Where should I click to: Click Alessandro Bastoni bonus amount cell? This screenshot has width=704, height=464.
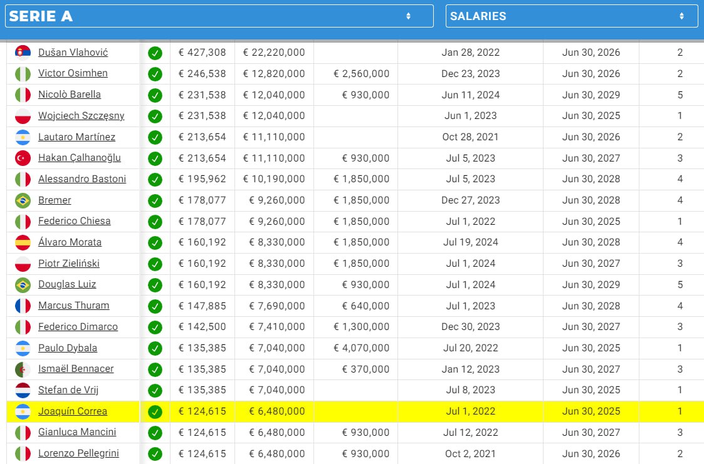click(361, 179)
